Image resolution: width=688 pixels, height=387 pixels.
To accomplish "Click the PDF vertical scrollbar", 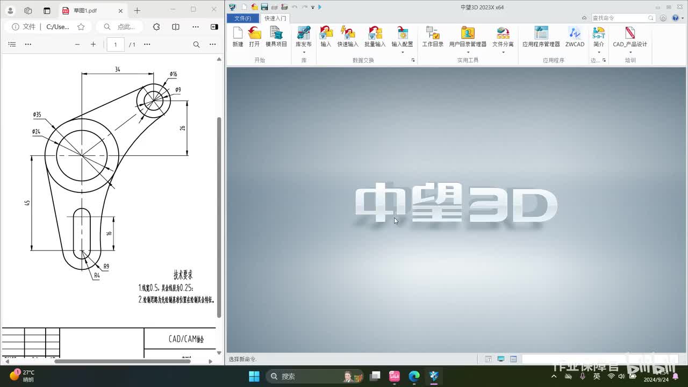I will pyautogui.click(x=219, y=217).
